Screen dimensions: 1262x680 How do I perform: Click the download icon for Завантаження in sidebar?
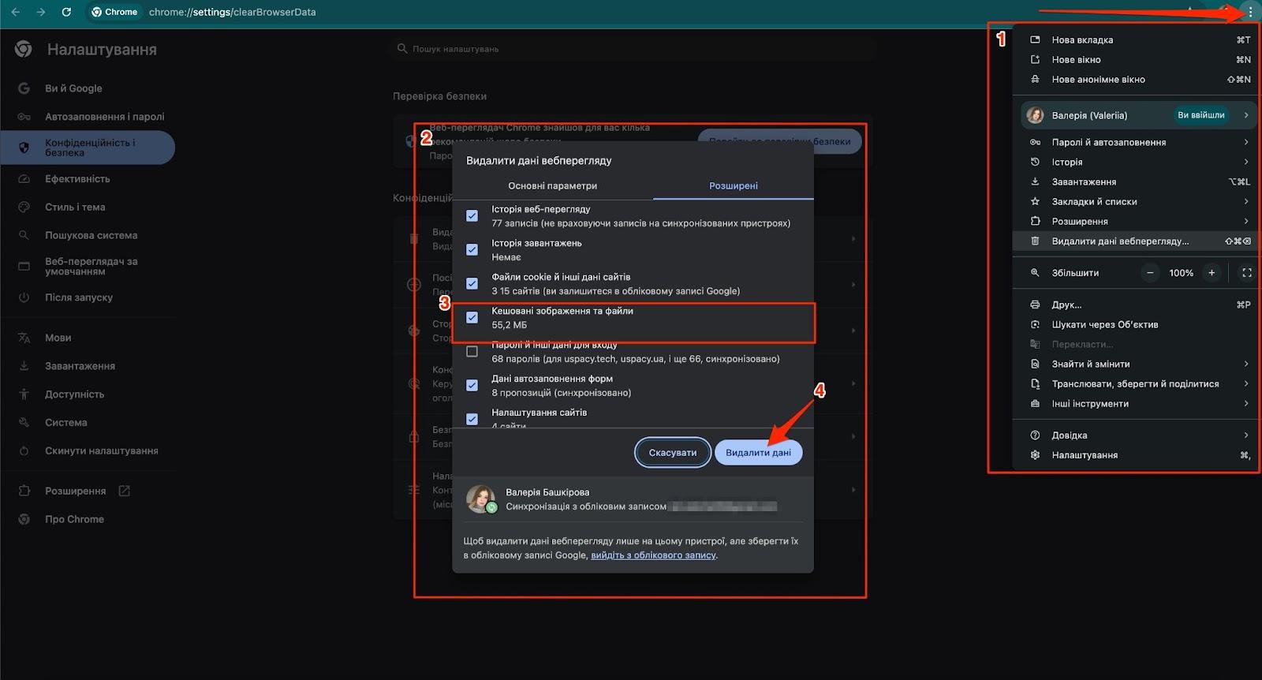pos(24,366)
